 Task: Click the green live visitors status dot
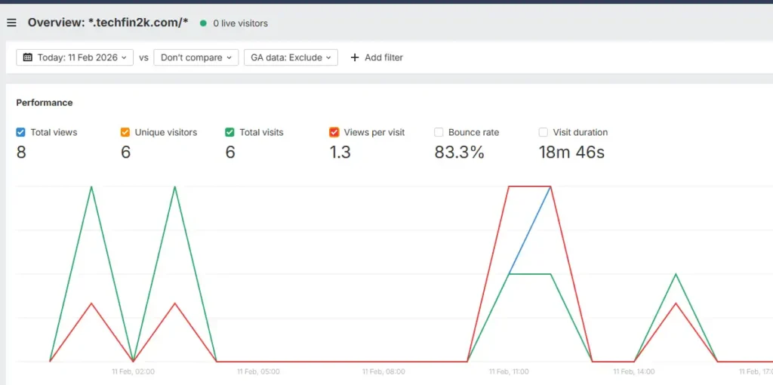pos(203,23)
